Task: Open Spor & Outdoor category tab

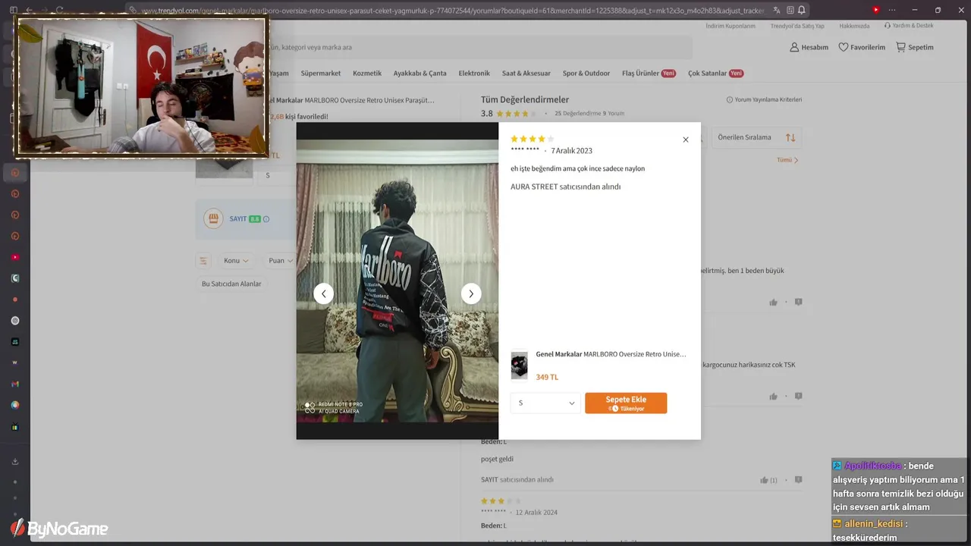Action: [x=586, y=74]
